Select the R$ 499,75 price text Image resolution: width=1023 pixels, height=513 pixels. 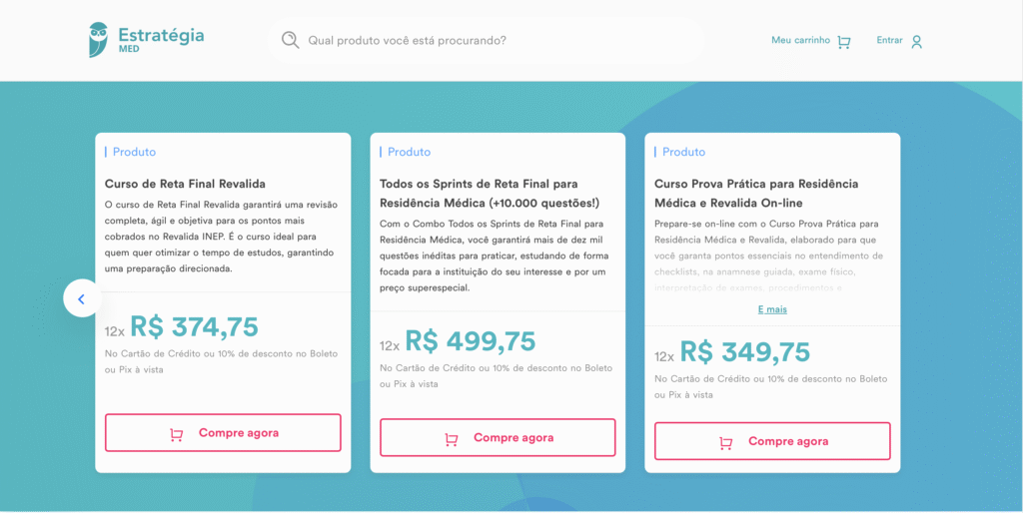[x=470, y=341]
